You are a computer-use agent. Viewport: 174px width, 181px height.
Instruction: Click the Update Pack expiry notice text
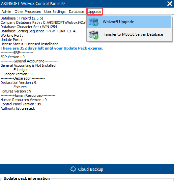(x=52, y=48)
